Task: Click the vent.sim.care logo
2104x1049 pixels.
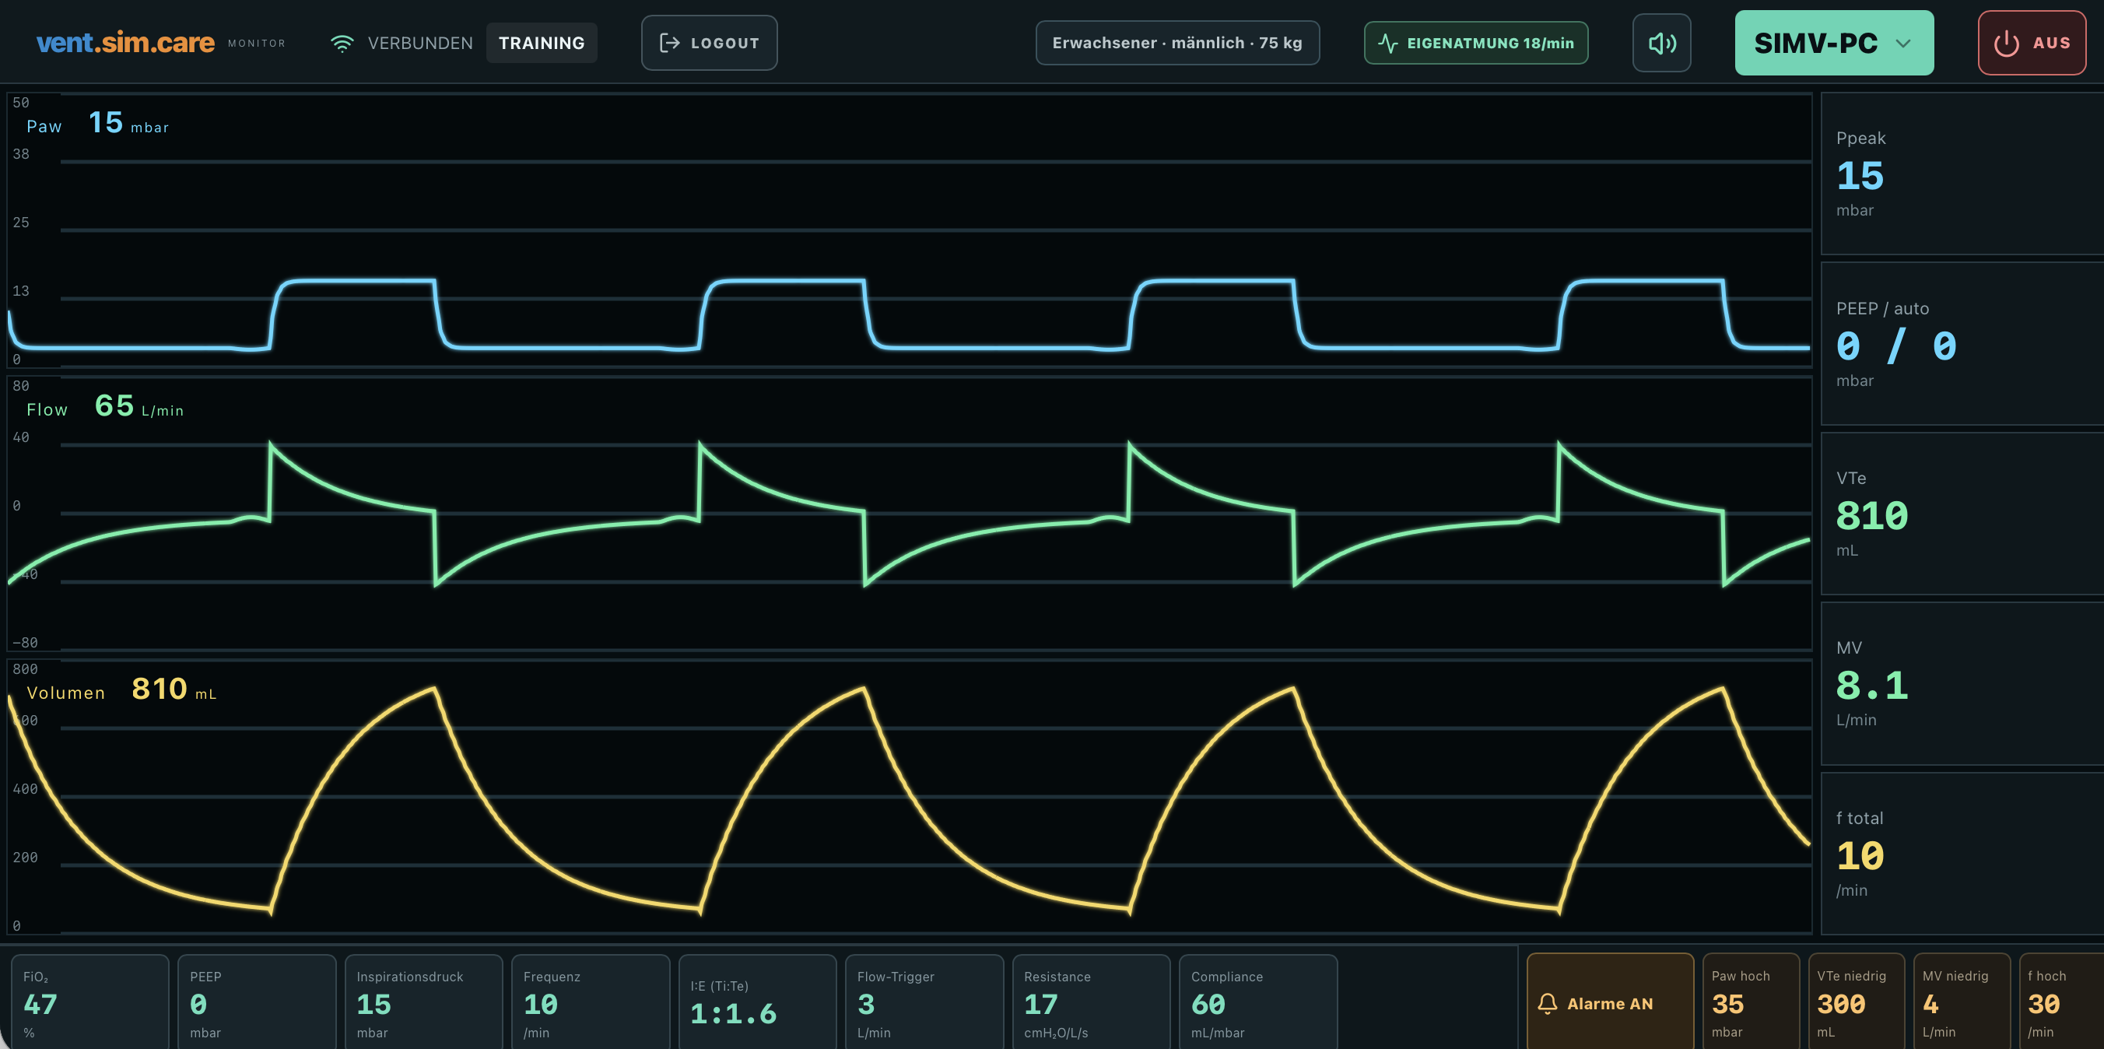Action: [125, 43]
